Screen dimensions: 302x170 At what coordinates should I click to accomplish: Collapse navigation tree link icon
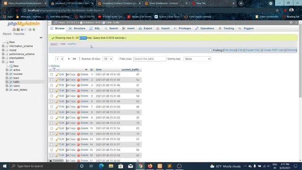tap(41, 38)
